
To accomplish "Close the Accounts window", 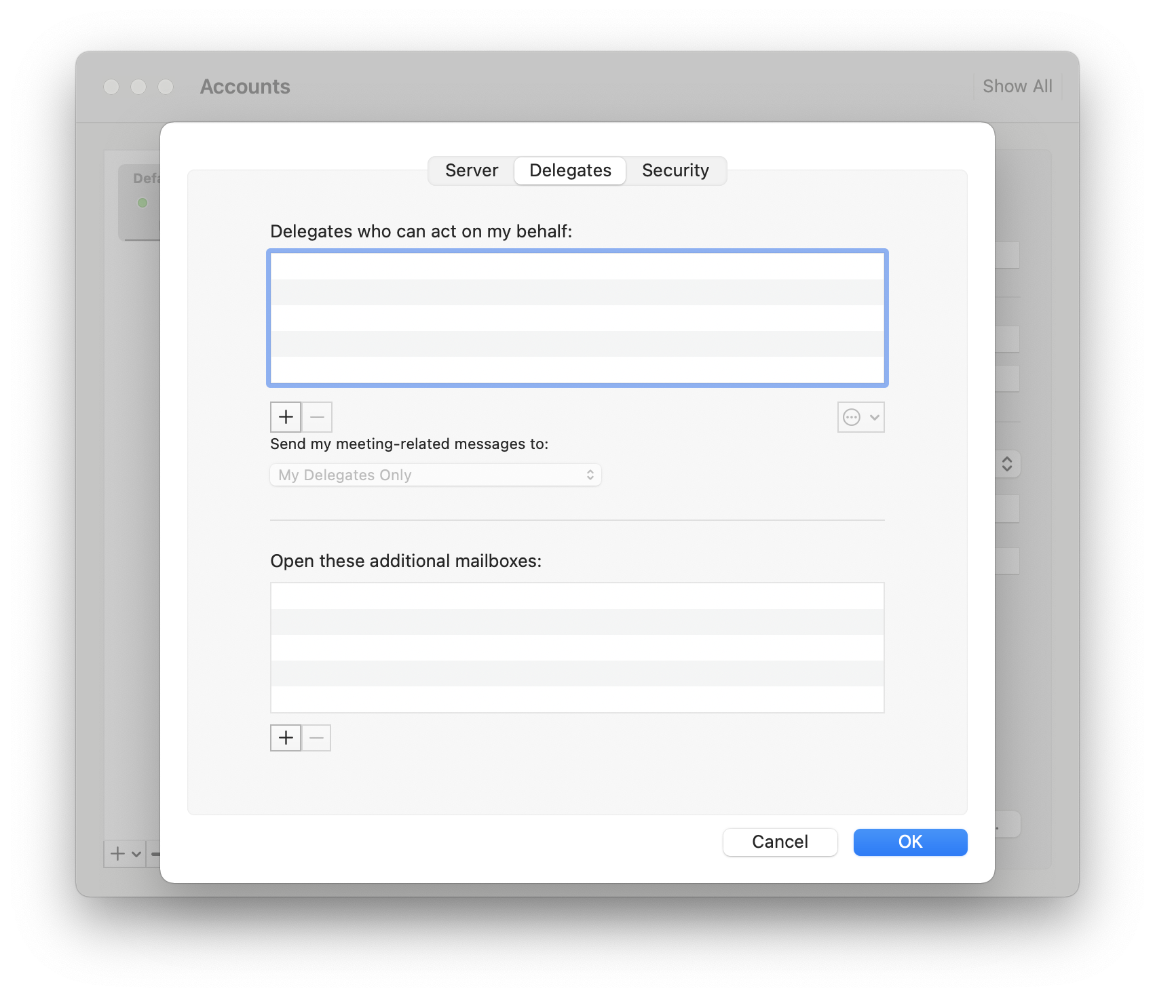I will tap(111, 87).
